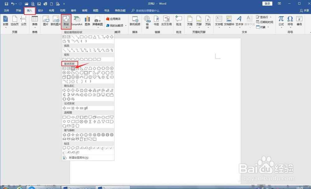
Task: Open the 视图 View tab
Action: click(95, 11)
